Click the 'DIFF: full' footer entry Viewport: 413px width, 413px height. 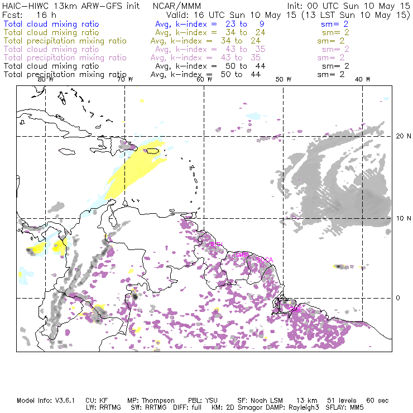(x=188, y=407)
